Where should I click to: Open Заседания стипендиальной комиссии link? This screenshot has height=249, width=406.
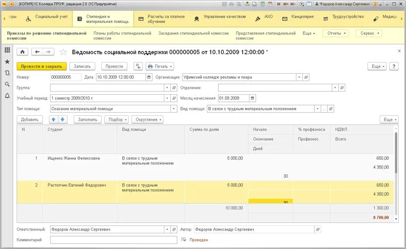click(193, 33)
